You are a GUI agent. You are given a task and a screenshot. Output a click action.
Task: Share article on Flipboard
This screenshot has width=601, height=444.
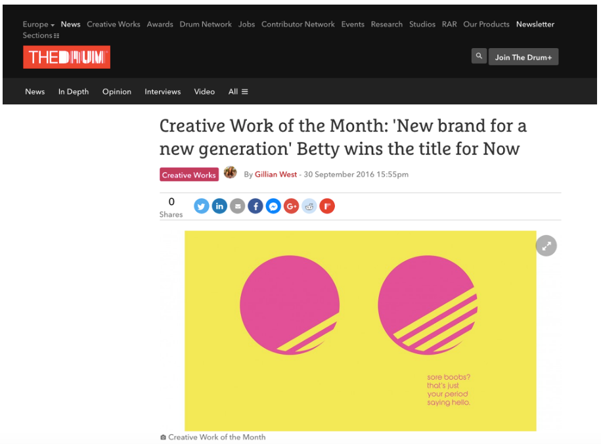(327, 206)
